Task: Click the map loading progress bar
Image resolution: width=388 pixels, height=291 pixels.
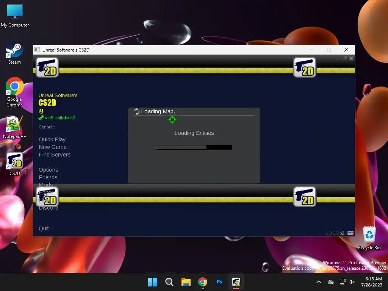Action: [194, 147]
